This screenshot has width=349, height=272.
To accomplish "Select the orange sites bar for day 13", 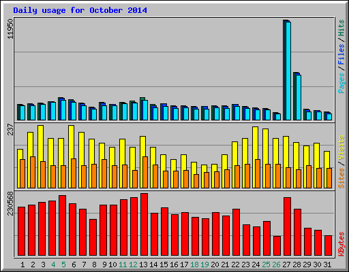I will pos(145,172).
